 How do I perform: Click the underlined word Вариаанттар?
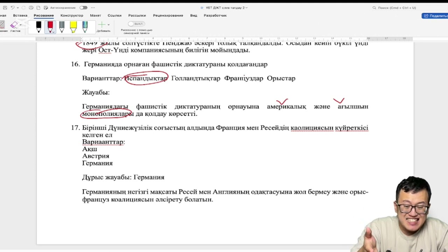[x=103, y=142]
